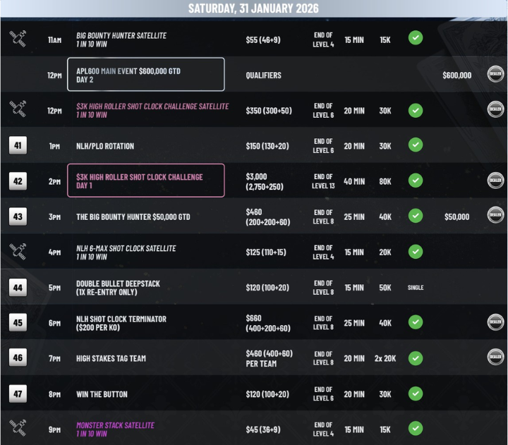Click Monster Stack Satellite event title
The image size is (508, 445).
pos(115,425)
